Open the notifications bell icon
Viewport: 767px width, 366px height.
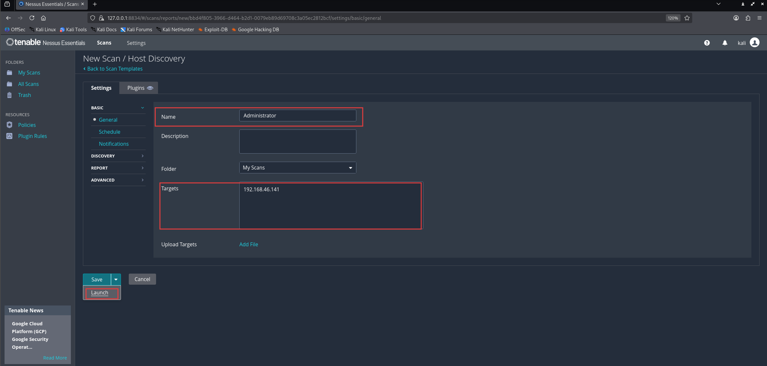click(x=725, y=43)
